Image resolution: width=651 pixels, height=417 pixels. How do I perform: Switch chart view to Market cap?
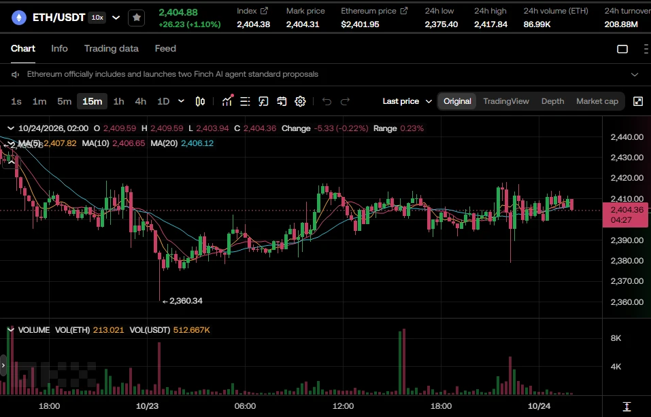pos(597,102)
